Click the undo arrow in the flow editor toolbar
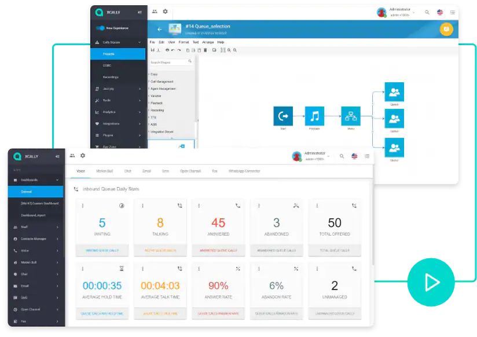The height and width of the screenshot is (337, 477). click(174, 49)
